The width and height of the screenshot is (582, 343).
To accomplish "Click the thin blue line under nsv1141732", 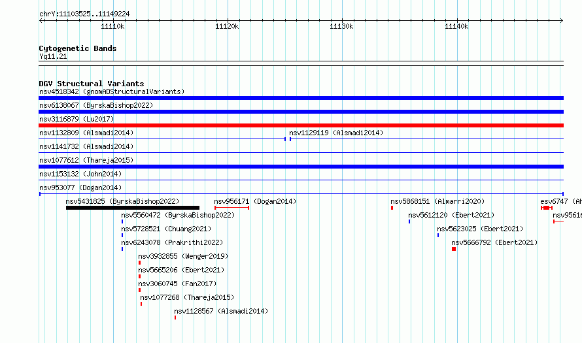I will click(x=301, y=152).
